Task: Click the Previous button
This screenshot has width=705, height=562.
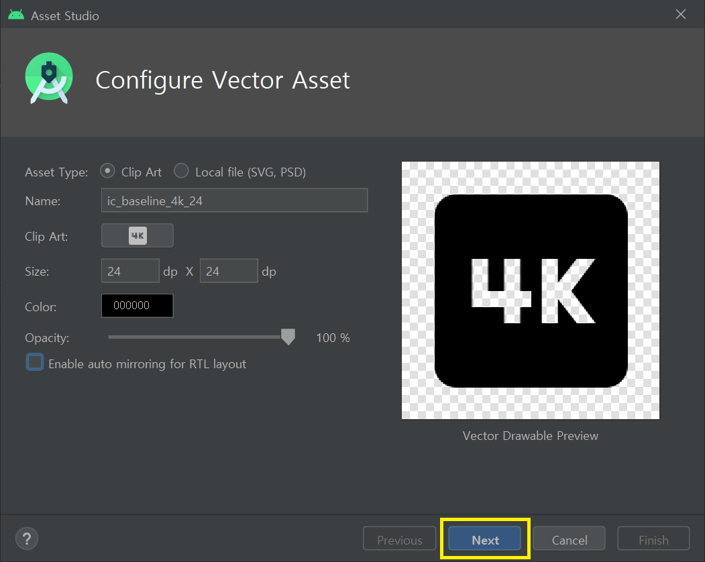Action: (400, 540)
